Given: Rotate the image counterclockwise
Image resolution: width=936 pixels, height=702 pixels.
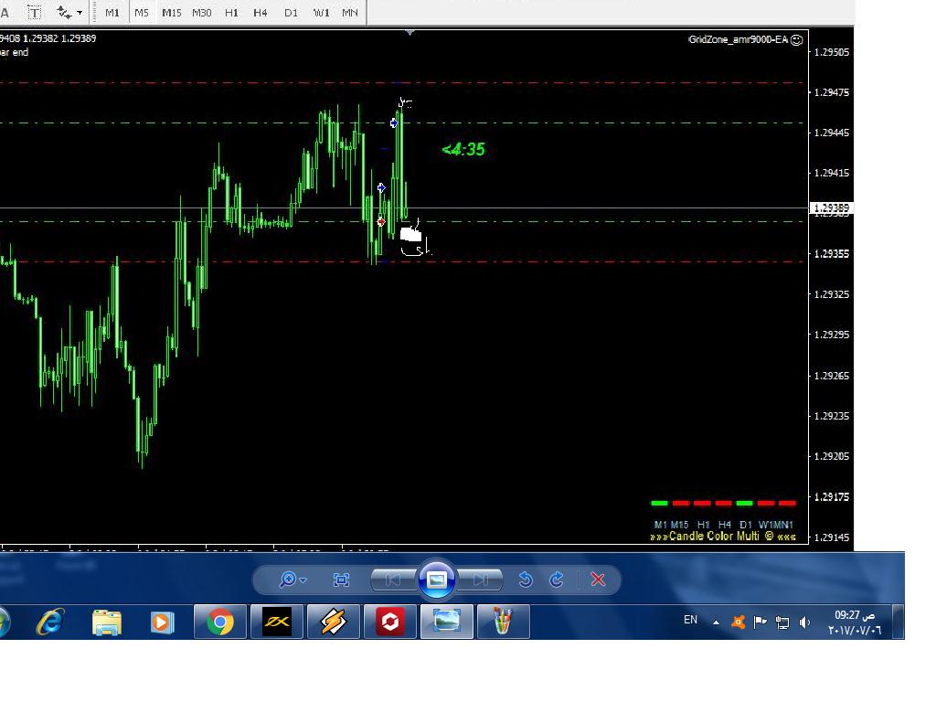Looking at the screenshot, I should (x=526, y=580).
